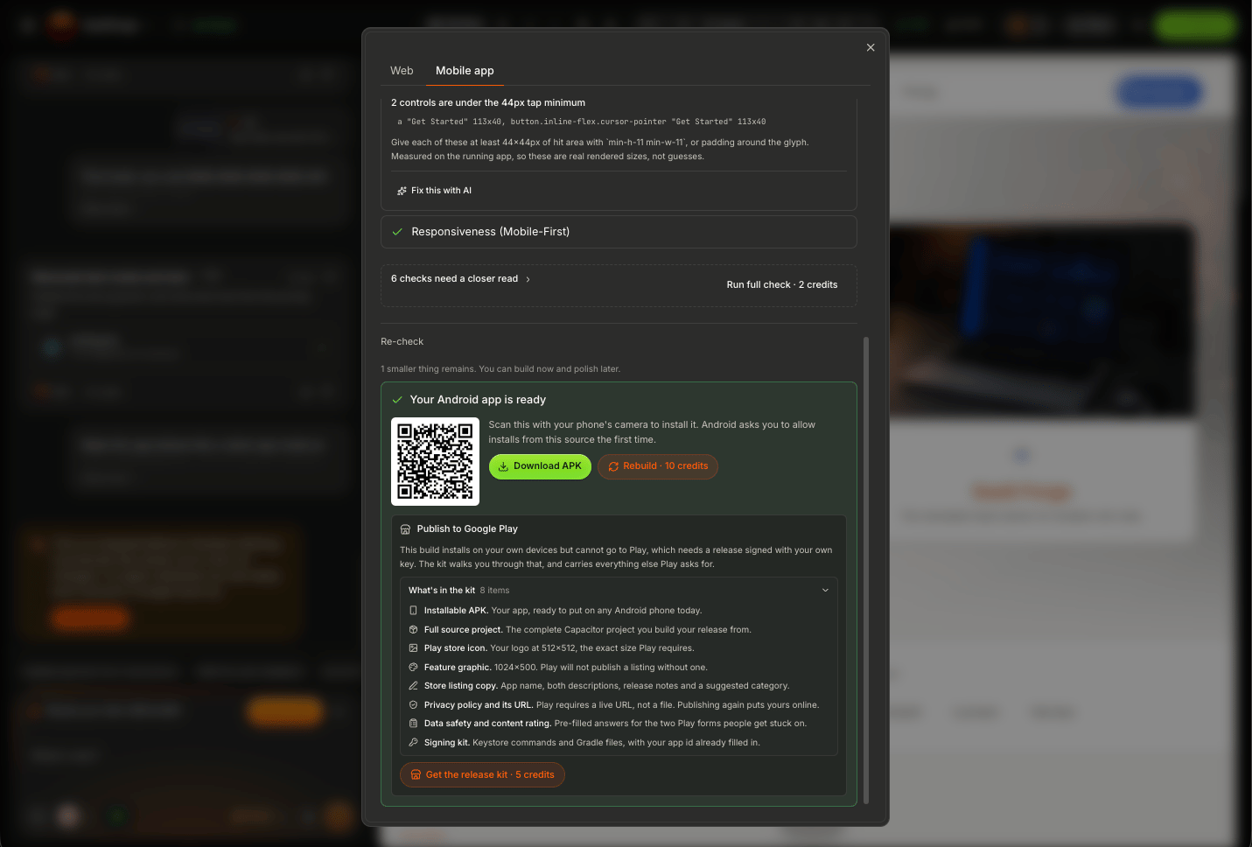
Task: Run full check for 2 credits
Action: tap(782, 285)
